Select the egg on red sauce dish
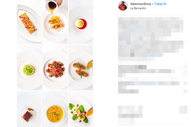Image resolution: width=191 pixels, height=127 pixels. (x=81, y=24)
